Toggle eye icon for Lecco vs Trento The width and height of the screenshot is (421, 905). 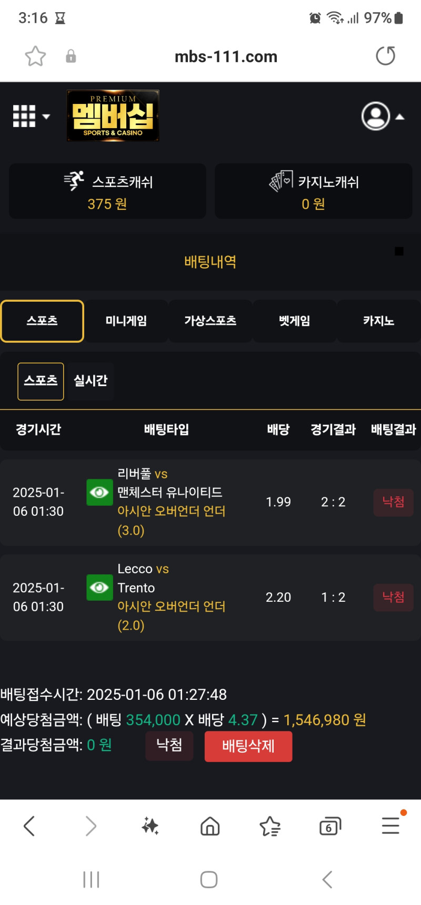99,588
